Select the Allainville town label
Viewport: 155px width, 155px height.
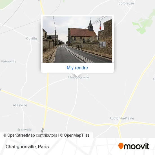[x=20, y=105]
